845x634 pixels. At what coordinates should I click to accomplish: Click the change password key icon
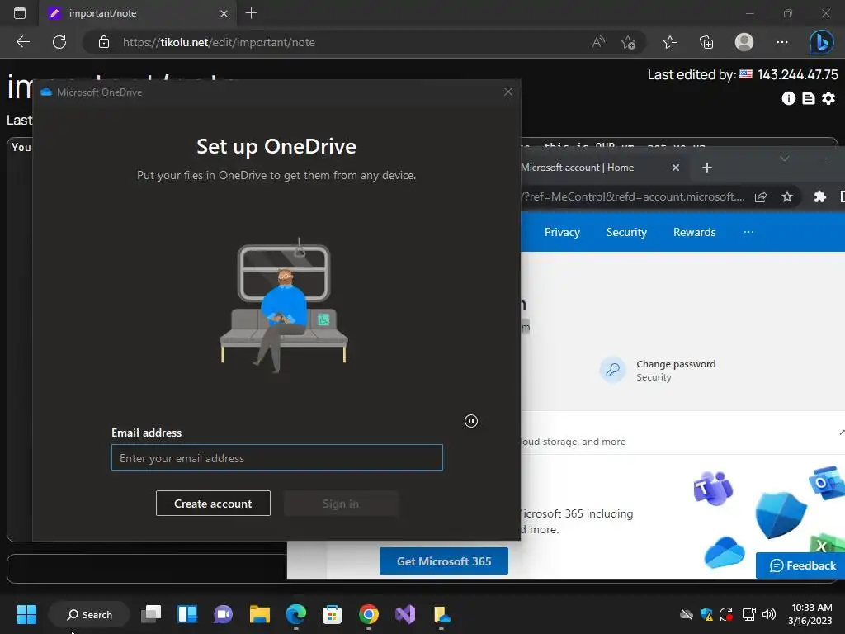(x=613, y=370)
